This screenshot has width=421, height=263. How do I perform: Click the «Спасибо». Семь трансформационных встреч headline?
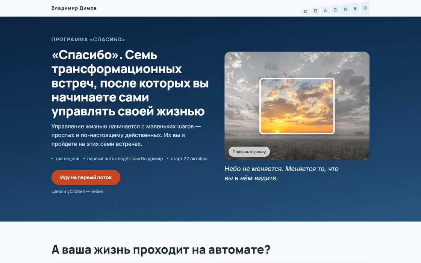tap(130, 83)
